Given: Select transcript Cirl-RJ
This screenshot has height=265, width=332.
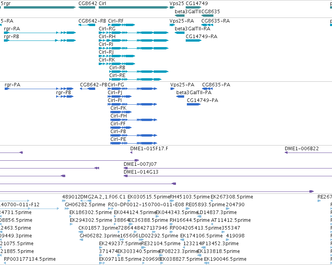Looking at the screenshot, I should click(x=117, y=56).
